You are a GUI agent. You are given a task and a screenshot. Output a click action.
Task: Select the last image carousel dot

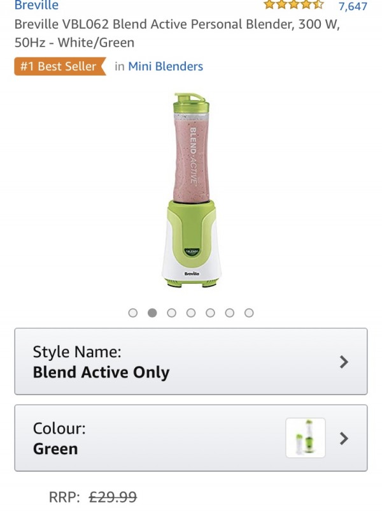249,312
